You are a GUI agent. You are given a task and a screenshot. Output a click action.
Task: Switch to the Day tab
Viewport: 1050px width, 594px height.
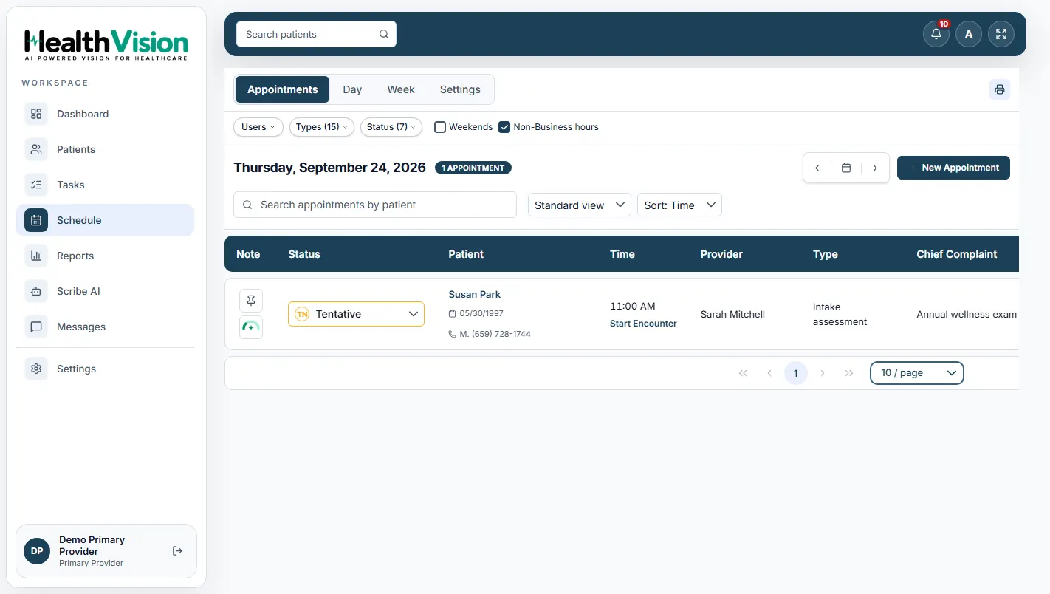point(352,89)
